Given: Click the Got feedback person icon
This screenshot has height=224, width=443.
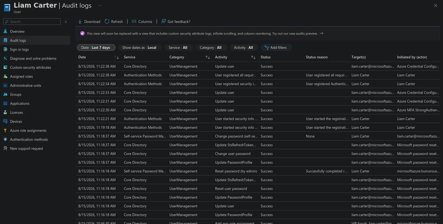Looking at the screenshot, I should coord(163,21).
